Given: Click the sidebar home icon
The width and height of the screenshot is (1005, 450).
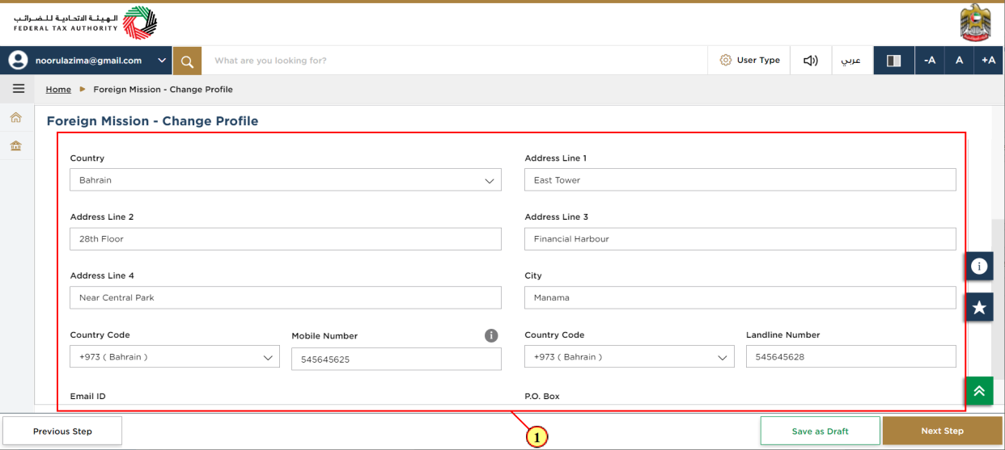Looking at the screenshot, I should pyautogui.click(x=16, y=118).
